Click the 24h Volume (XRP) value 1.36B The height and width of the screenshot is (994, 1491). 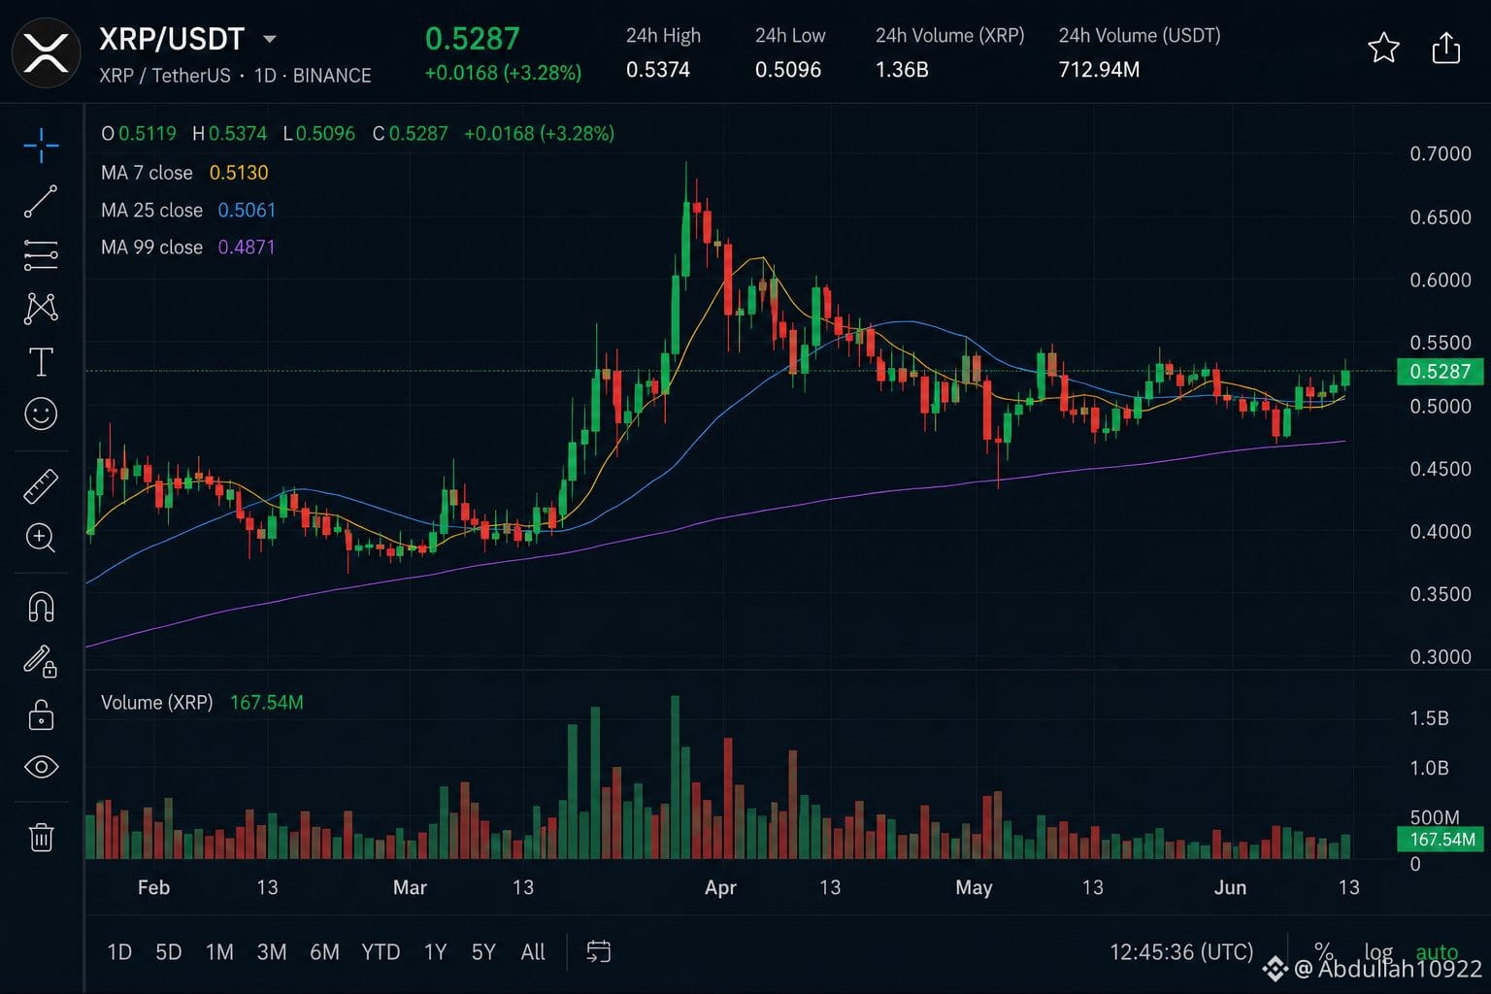coord(902,70)
